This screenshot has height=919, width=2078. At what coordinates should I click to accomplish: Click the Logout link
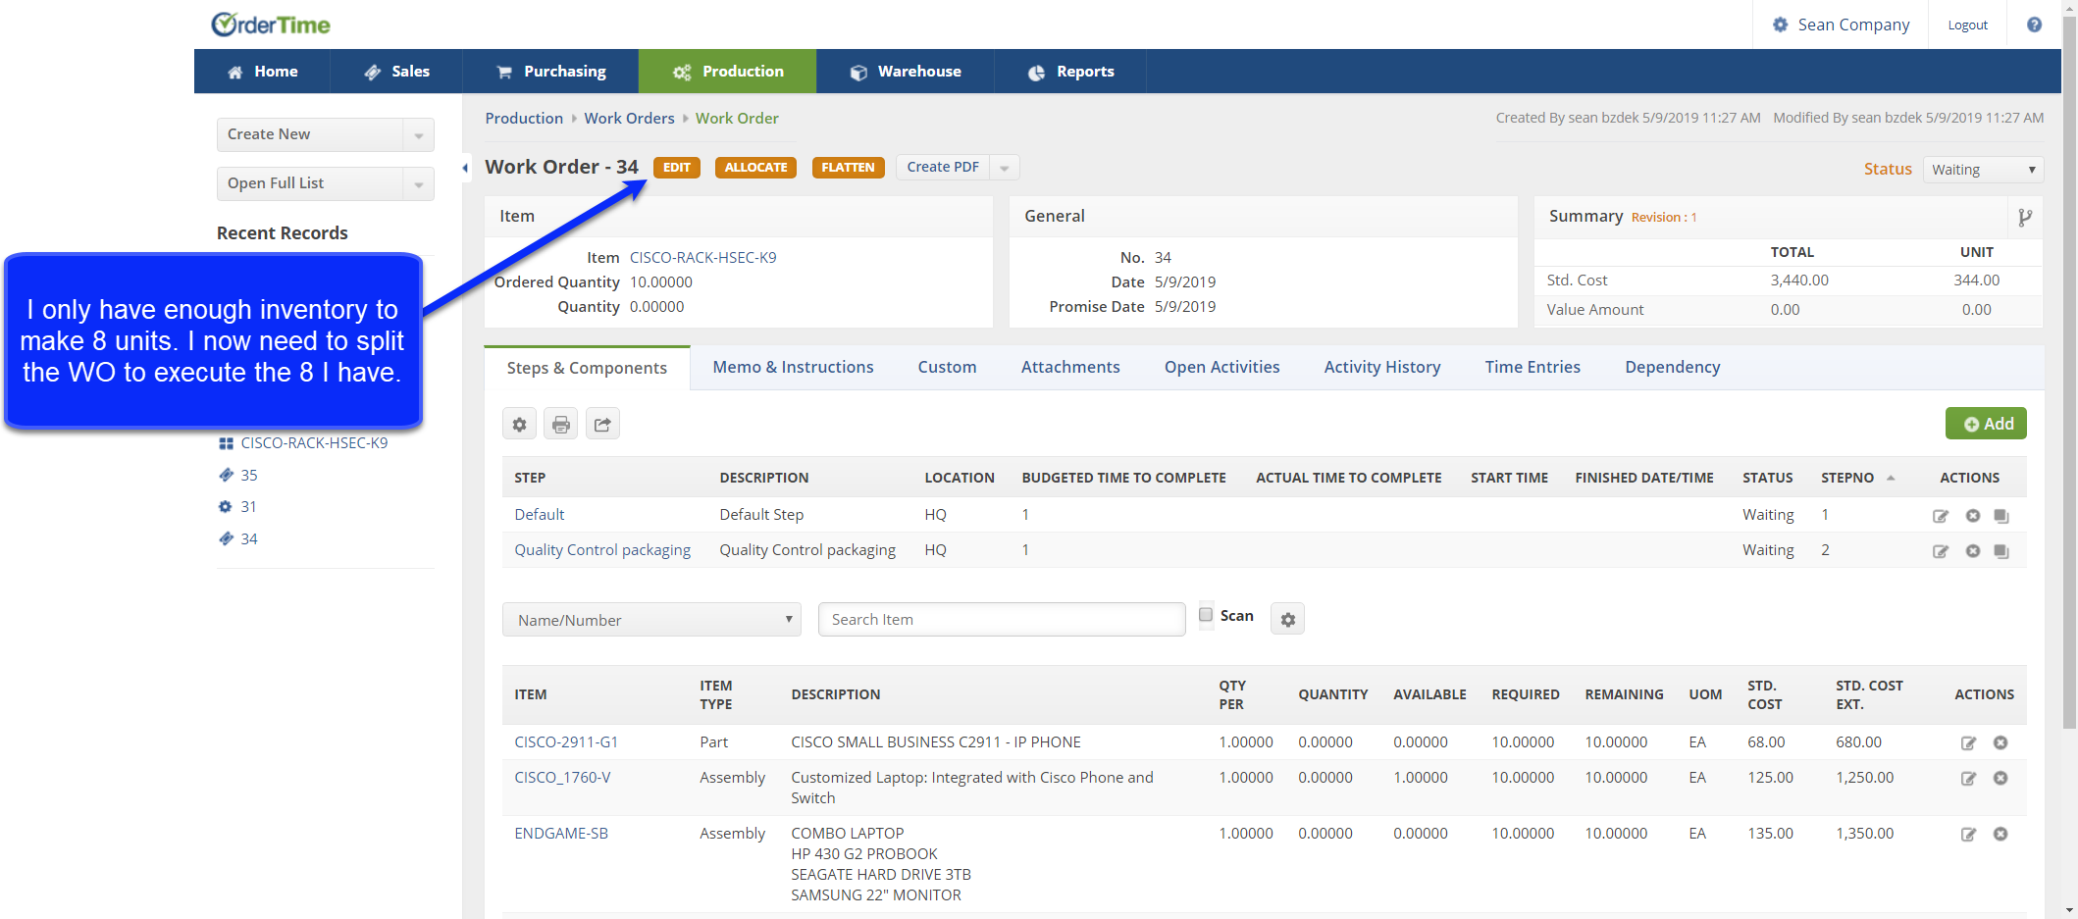coord(1967,26)
